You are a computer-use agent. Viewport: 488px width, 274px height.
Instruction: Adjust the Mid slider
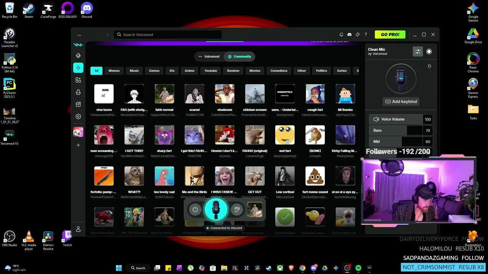point(401,142)
